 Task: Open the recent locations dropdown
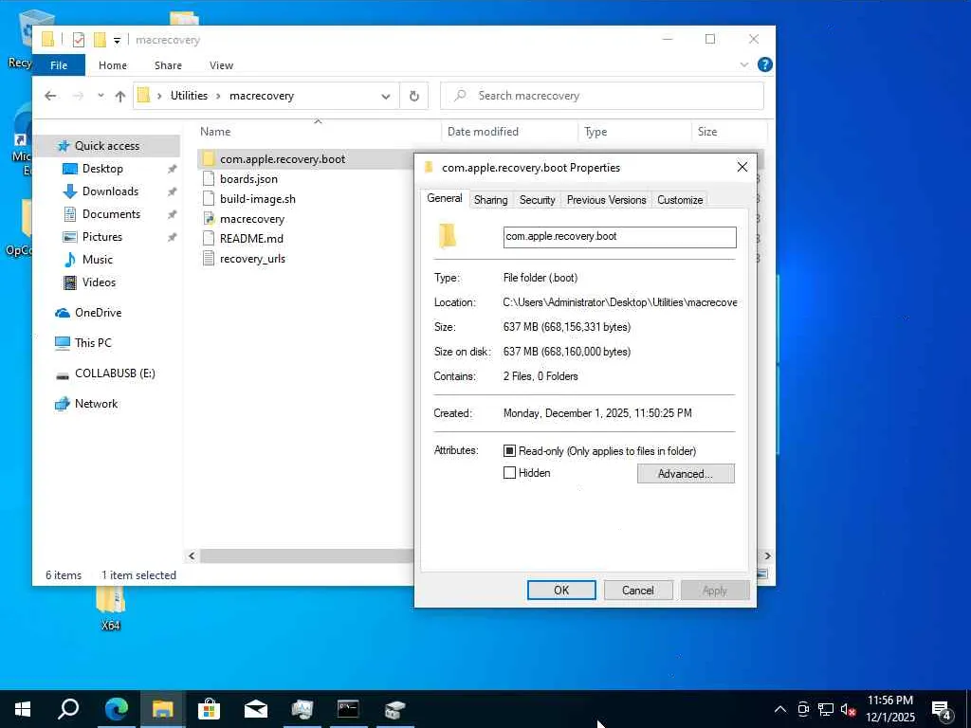point(101,96)
